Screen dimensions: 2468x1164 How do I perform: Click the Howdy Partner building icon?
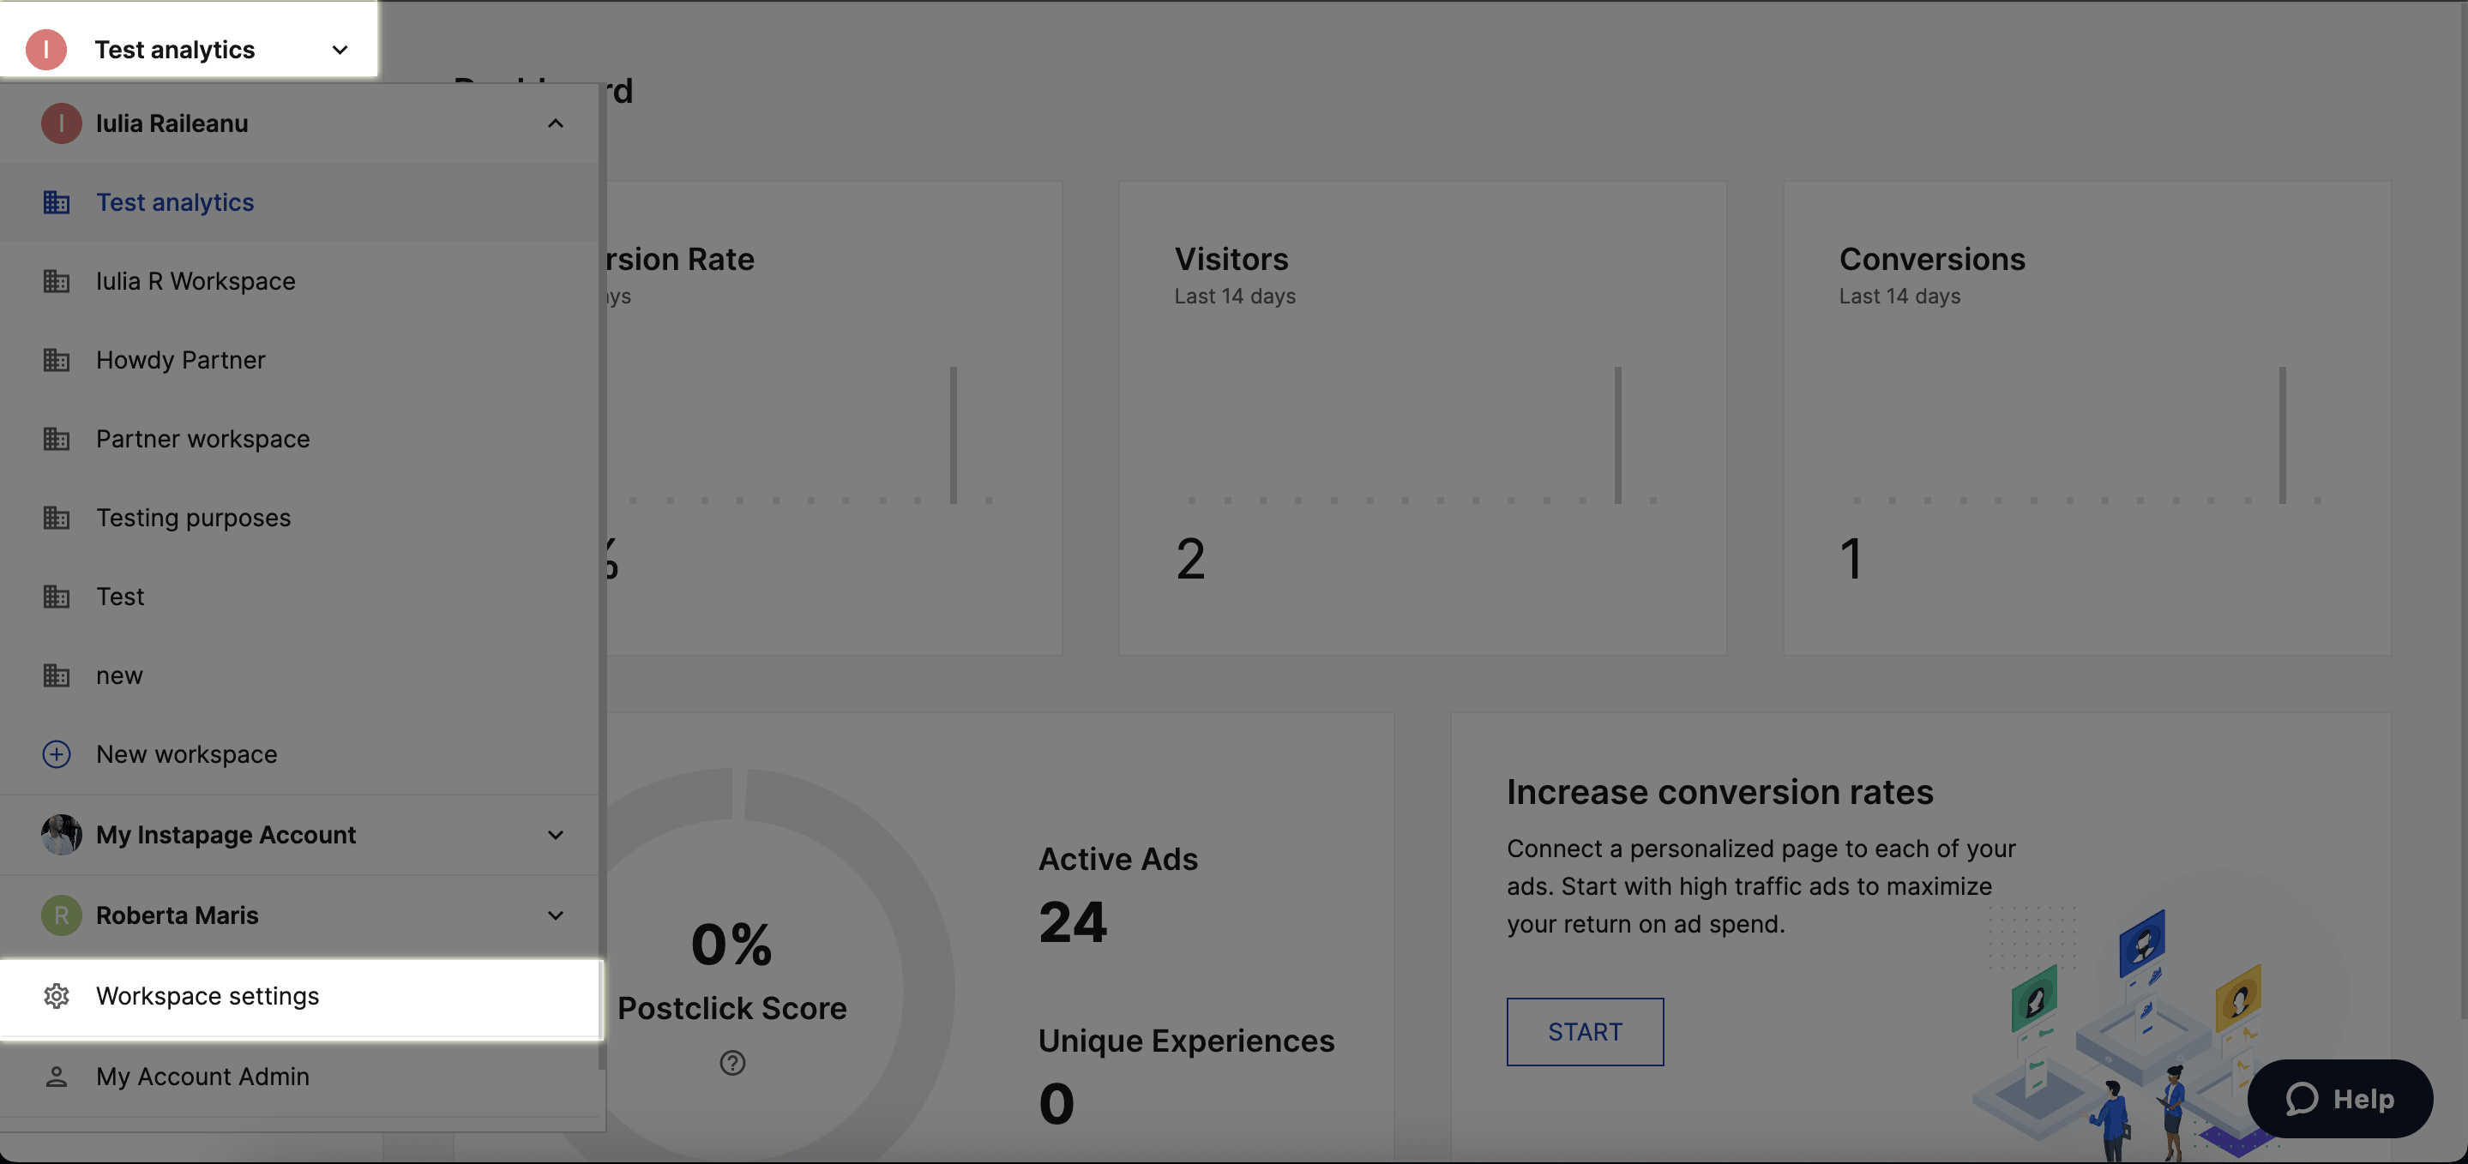coord(57,360)
